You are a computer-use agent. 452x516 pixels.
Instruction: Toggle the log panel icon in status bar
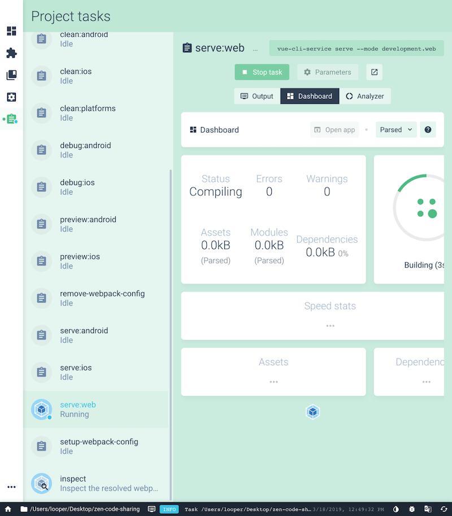tap(151, 509)
